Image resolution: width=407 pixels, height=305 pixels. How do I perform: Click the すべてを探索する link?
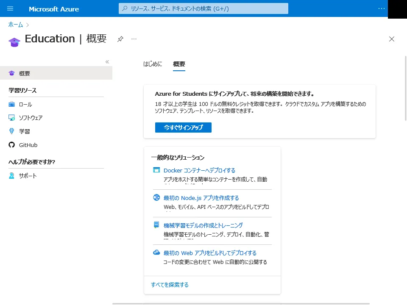click(170, 285)
